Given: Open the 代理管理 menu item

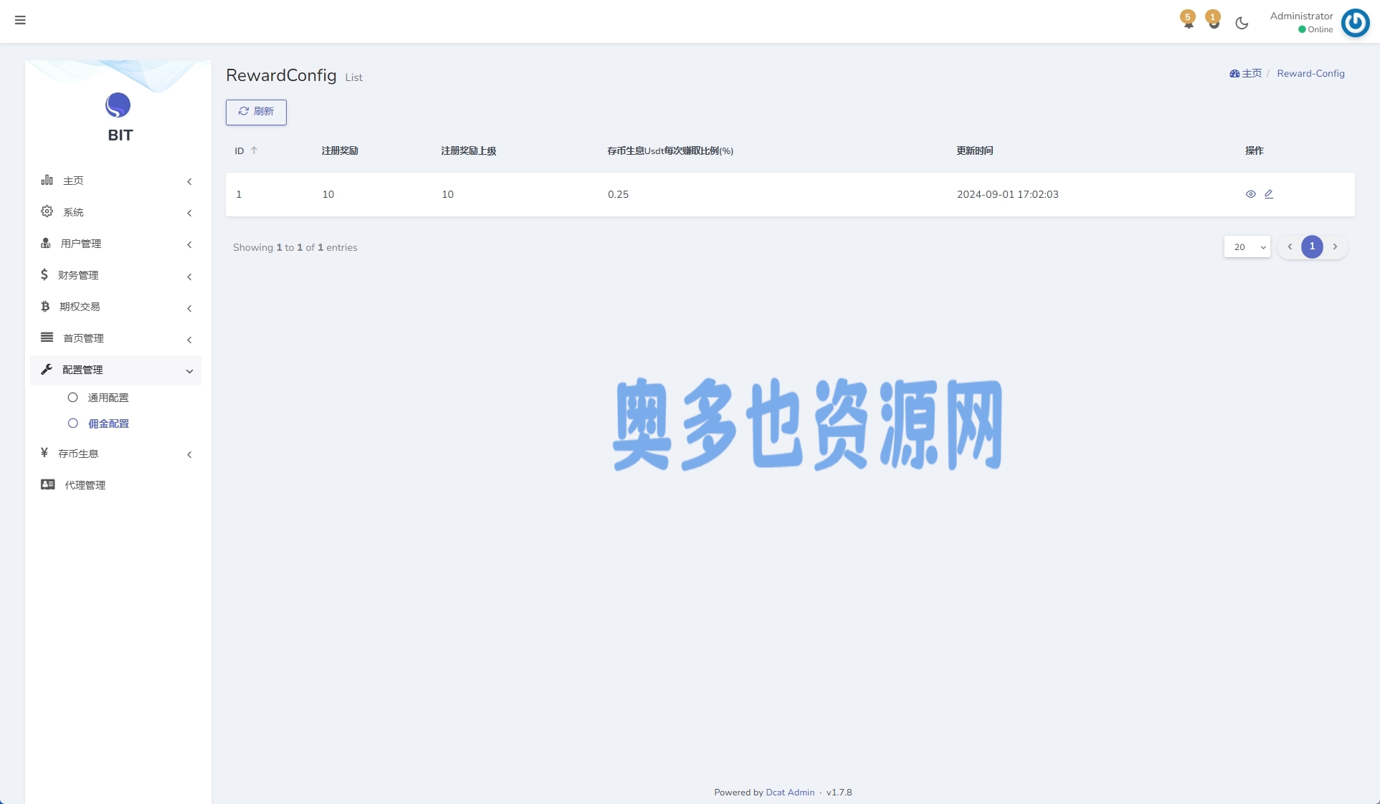Looking at the screenshot, I should 85,485.
